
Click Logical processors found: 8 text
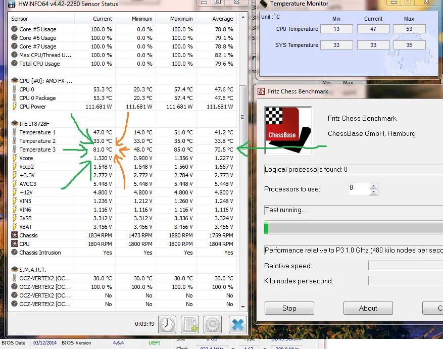coord(306,169)
